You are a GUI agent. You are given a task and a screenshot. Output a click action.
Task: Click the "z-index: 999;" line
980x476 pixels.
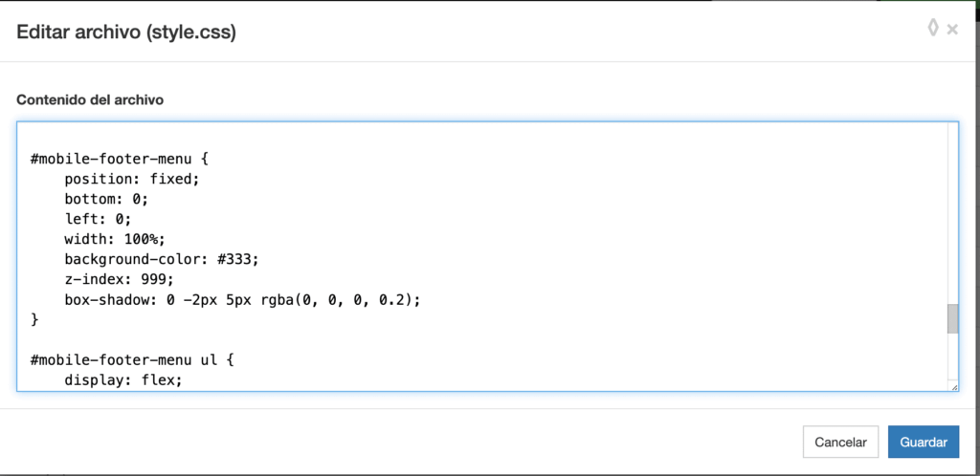pos(119,279)
